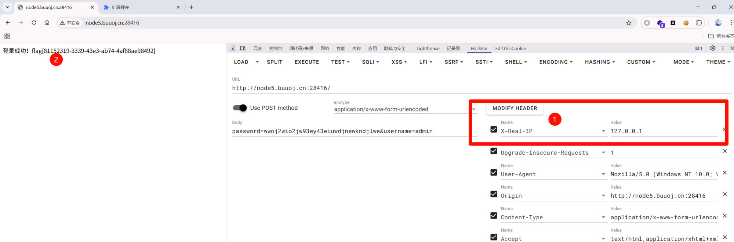
Task: Open the ENCODING dropdown menu
Action: coord(556,62)
